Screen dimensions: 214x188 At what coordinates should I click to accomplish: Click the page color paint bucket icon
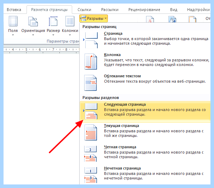point(172,19)
